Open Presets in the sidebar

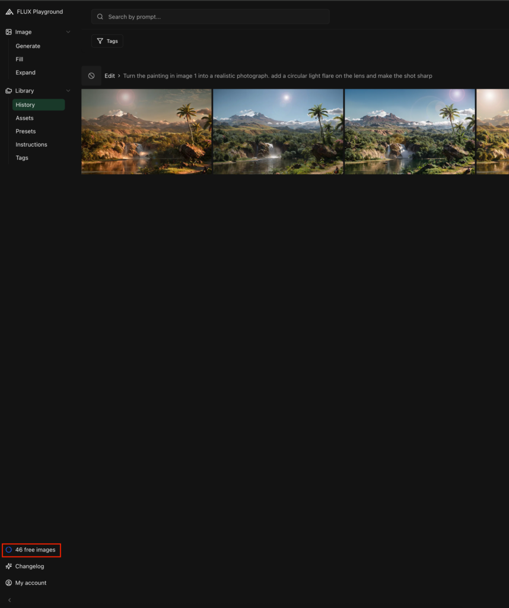(26, 131)
